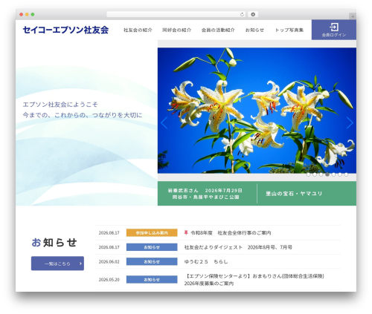
Task: Open a new browser tab with plus button
Action: tap(353, 16)
